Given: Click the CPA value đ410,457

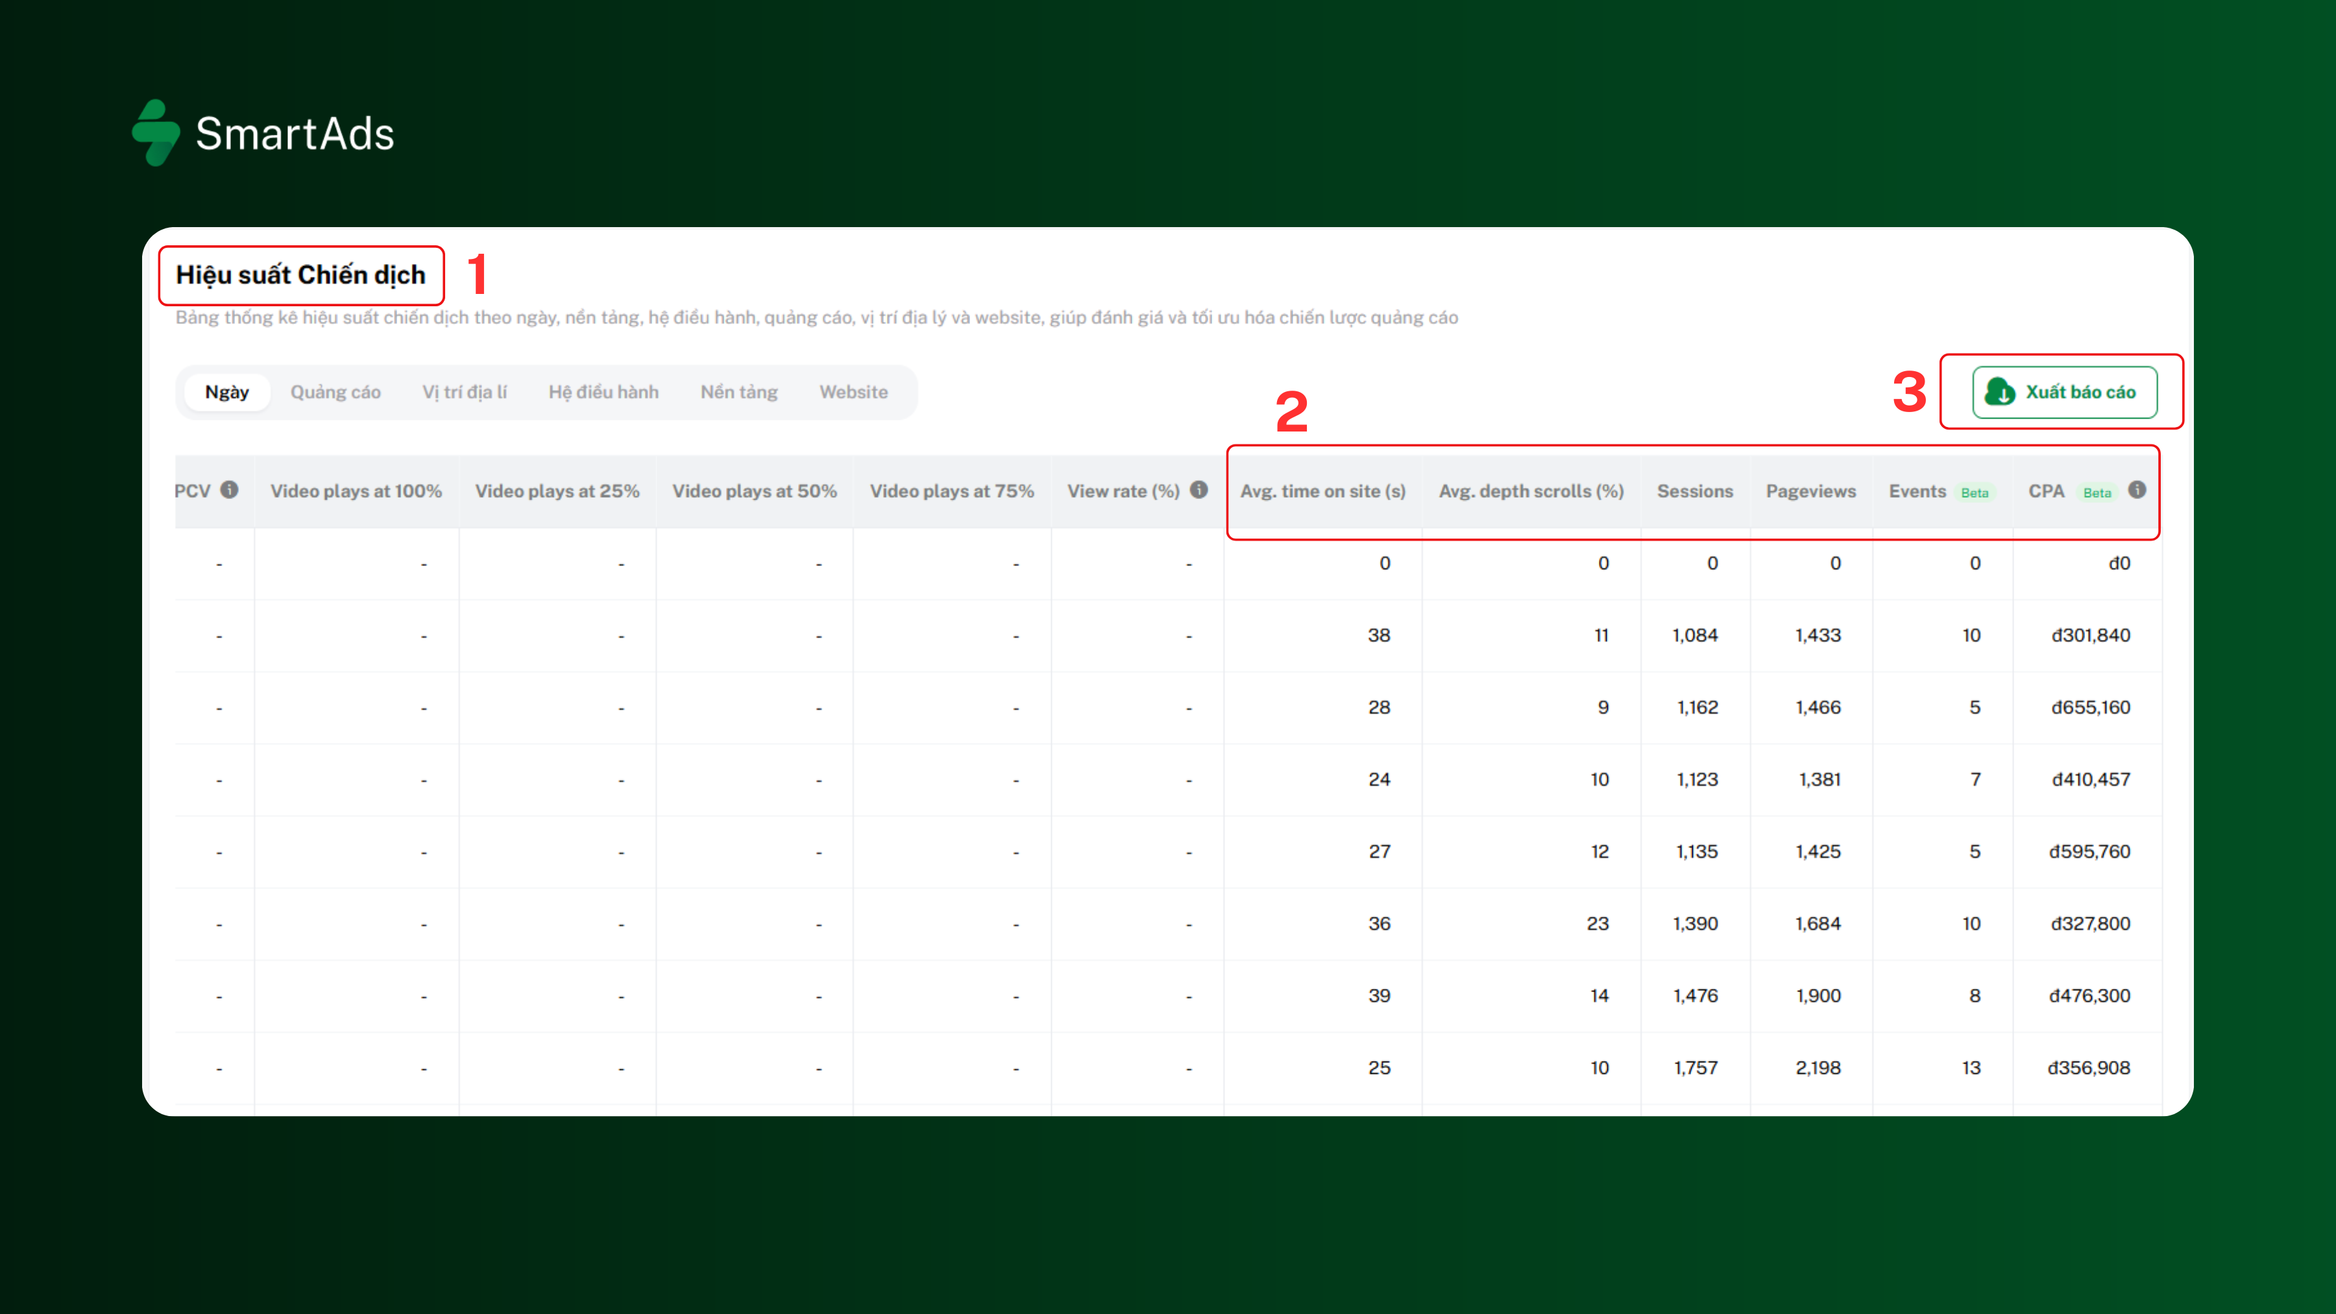Looking at the screenshot, I should point(2090,779).
